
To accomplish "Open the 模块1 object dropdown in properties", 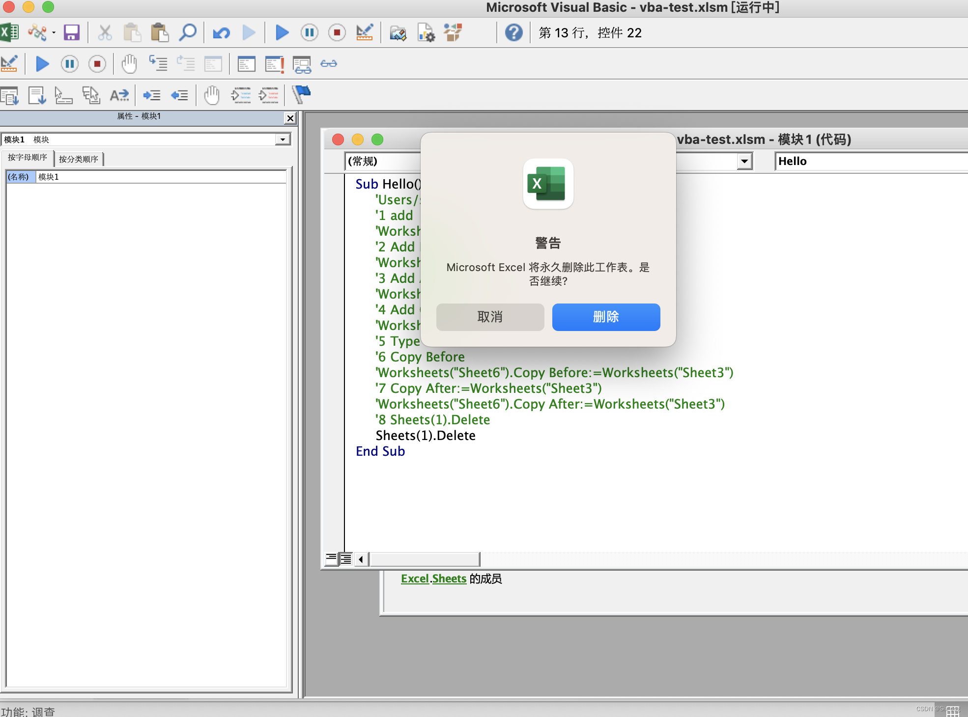I will [x=283, y=139].
